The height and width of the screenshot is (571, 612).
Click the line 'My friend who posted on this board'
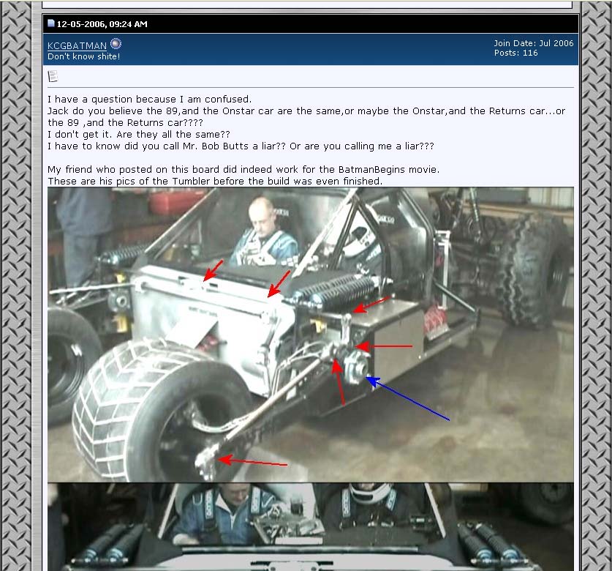pos(243,170)
